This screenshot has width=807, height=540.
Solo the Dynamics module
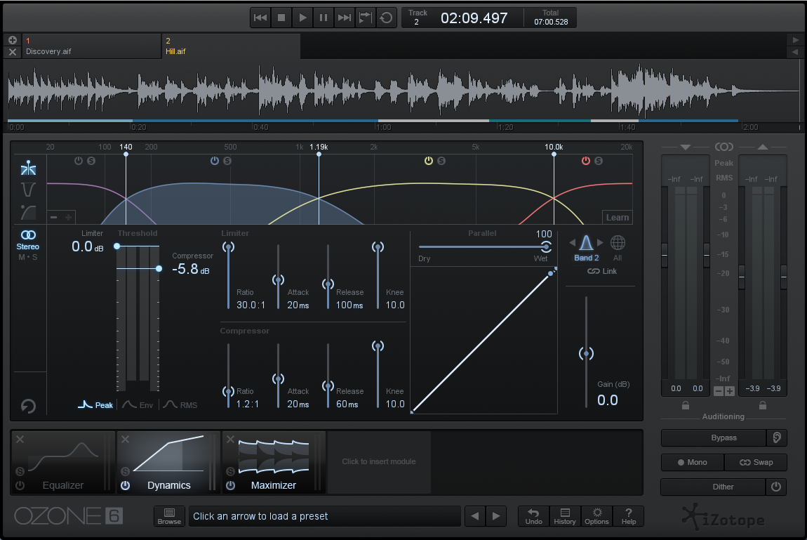[125, 471]
